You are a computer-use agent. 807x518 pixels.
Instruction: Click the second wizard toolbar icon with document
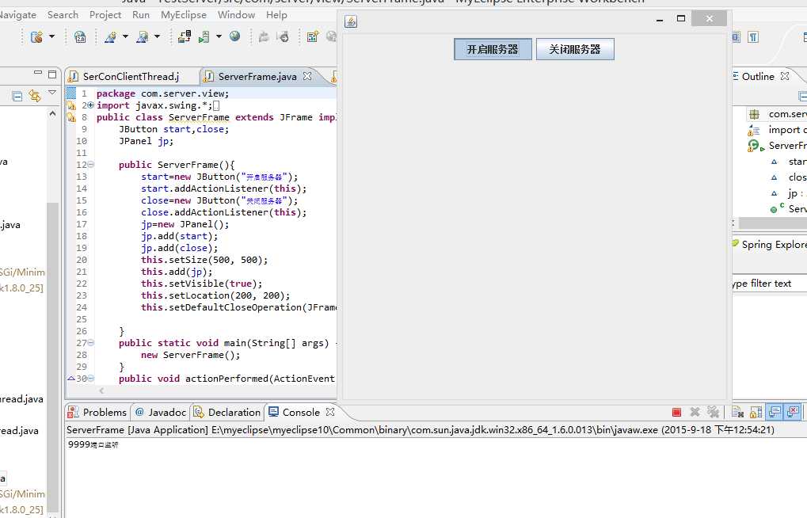click(142, 36)
